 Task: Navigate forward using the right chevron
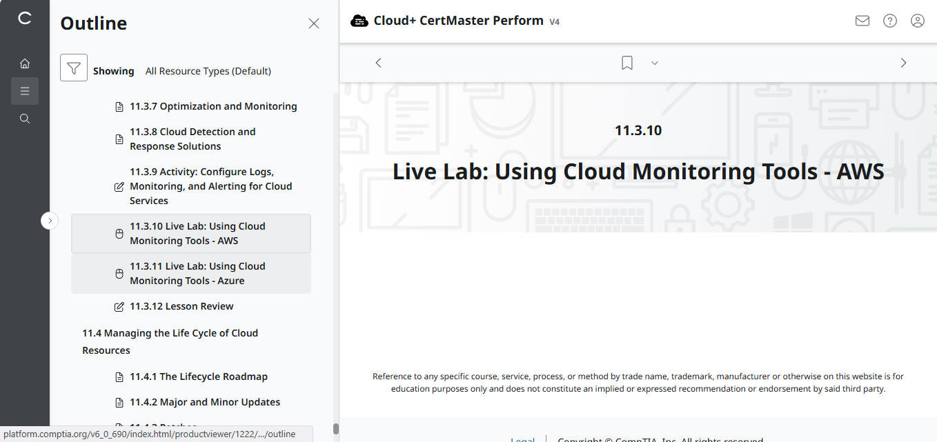903,62
